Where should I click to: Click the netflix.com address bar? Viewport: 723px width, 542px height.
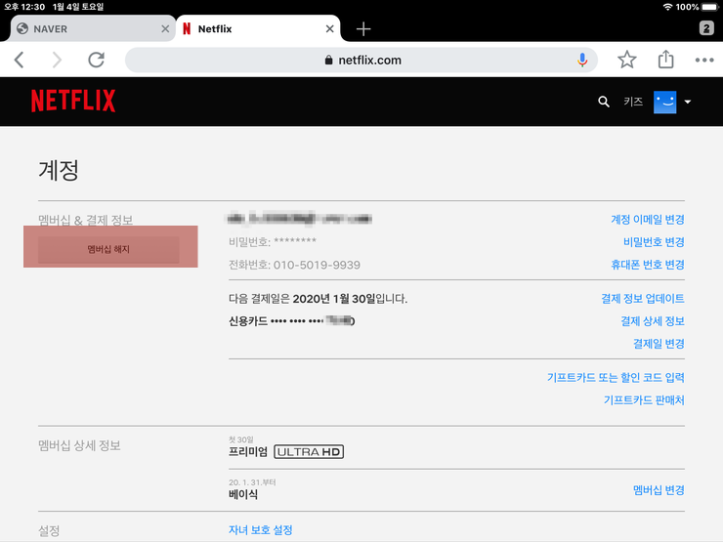coord(361,60)
